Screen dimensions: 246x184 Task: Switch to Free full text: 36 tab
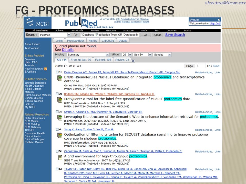click(81, 60)
